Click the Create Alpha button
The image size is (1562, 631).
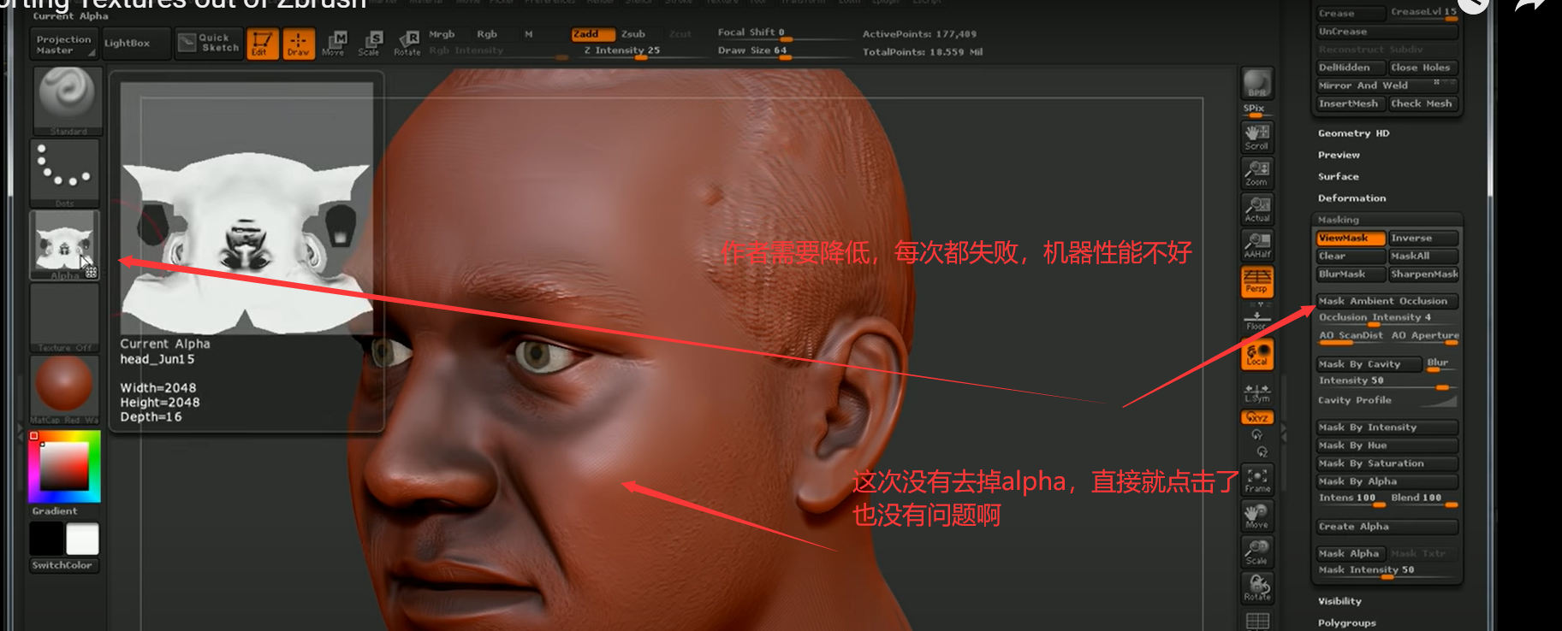(x=1387, y=526)
